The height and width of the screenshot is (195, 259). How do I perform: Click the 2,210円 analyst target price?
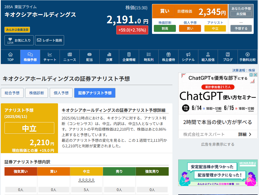point(42,143)
